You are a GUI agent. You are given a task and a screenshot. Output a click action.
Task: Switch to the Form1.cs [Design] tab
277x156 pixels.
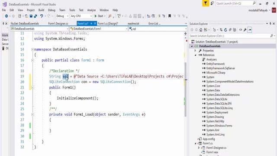point(108,23)
